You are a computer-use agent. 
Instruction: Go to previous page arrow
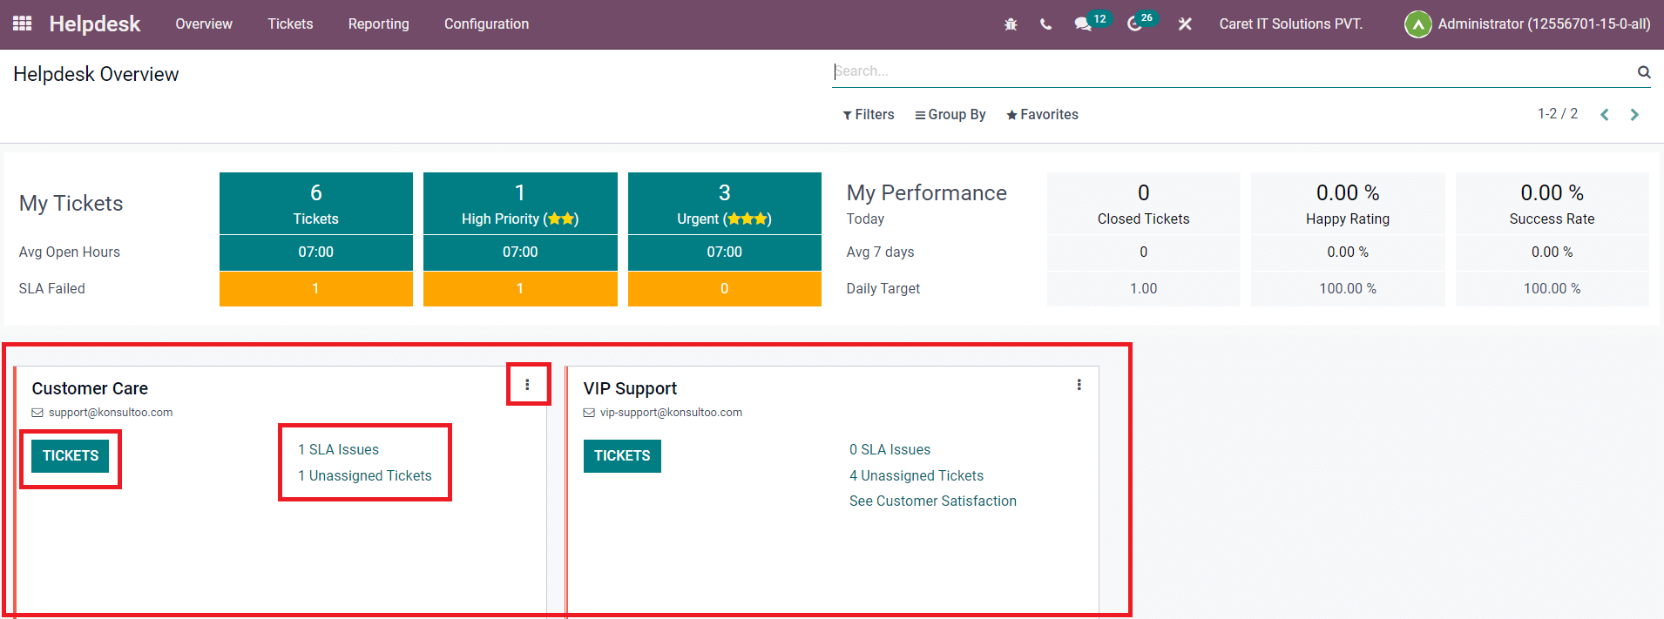[1605, 115]
